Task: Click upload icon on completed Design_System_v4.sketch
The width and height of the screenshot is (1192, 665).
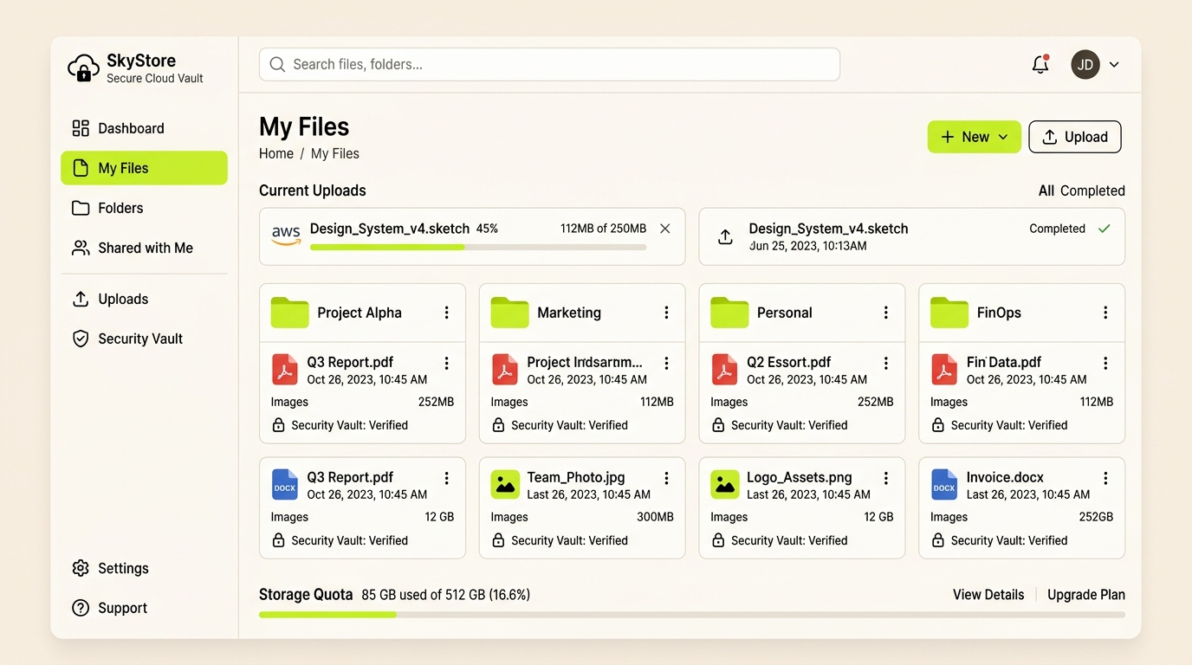Action: [726, 236]
